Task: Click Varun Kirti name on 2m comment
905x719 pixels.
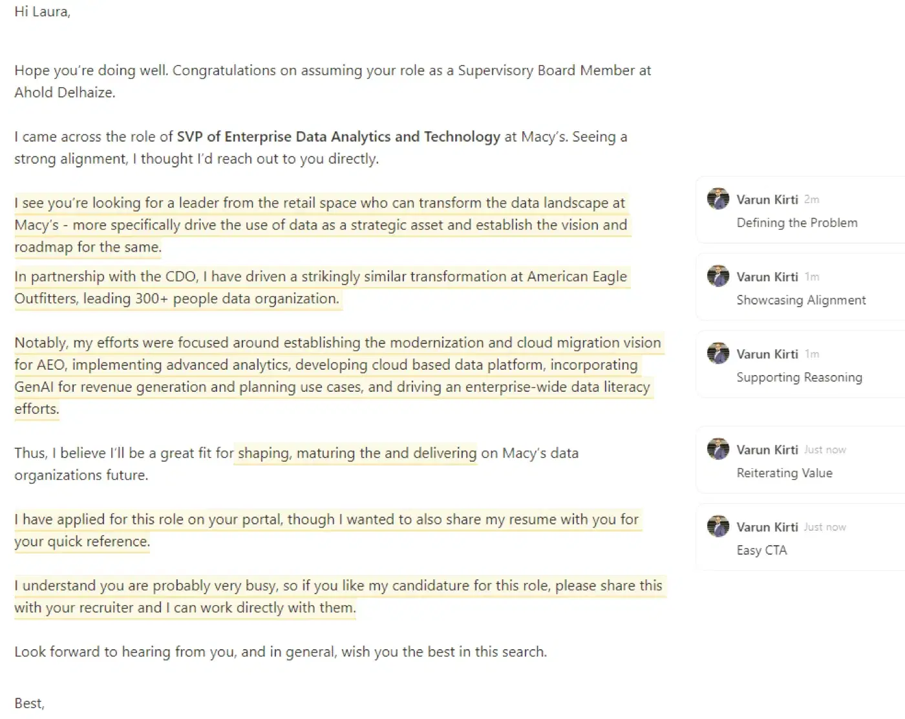Action: (x=767, y=199)
